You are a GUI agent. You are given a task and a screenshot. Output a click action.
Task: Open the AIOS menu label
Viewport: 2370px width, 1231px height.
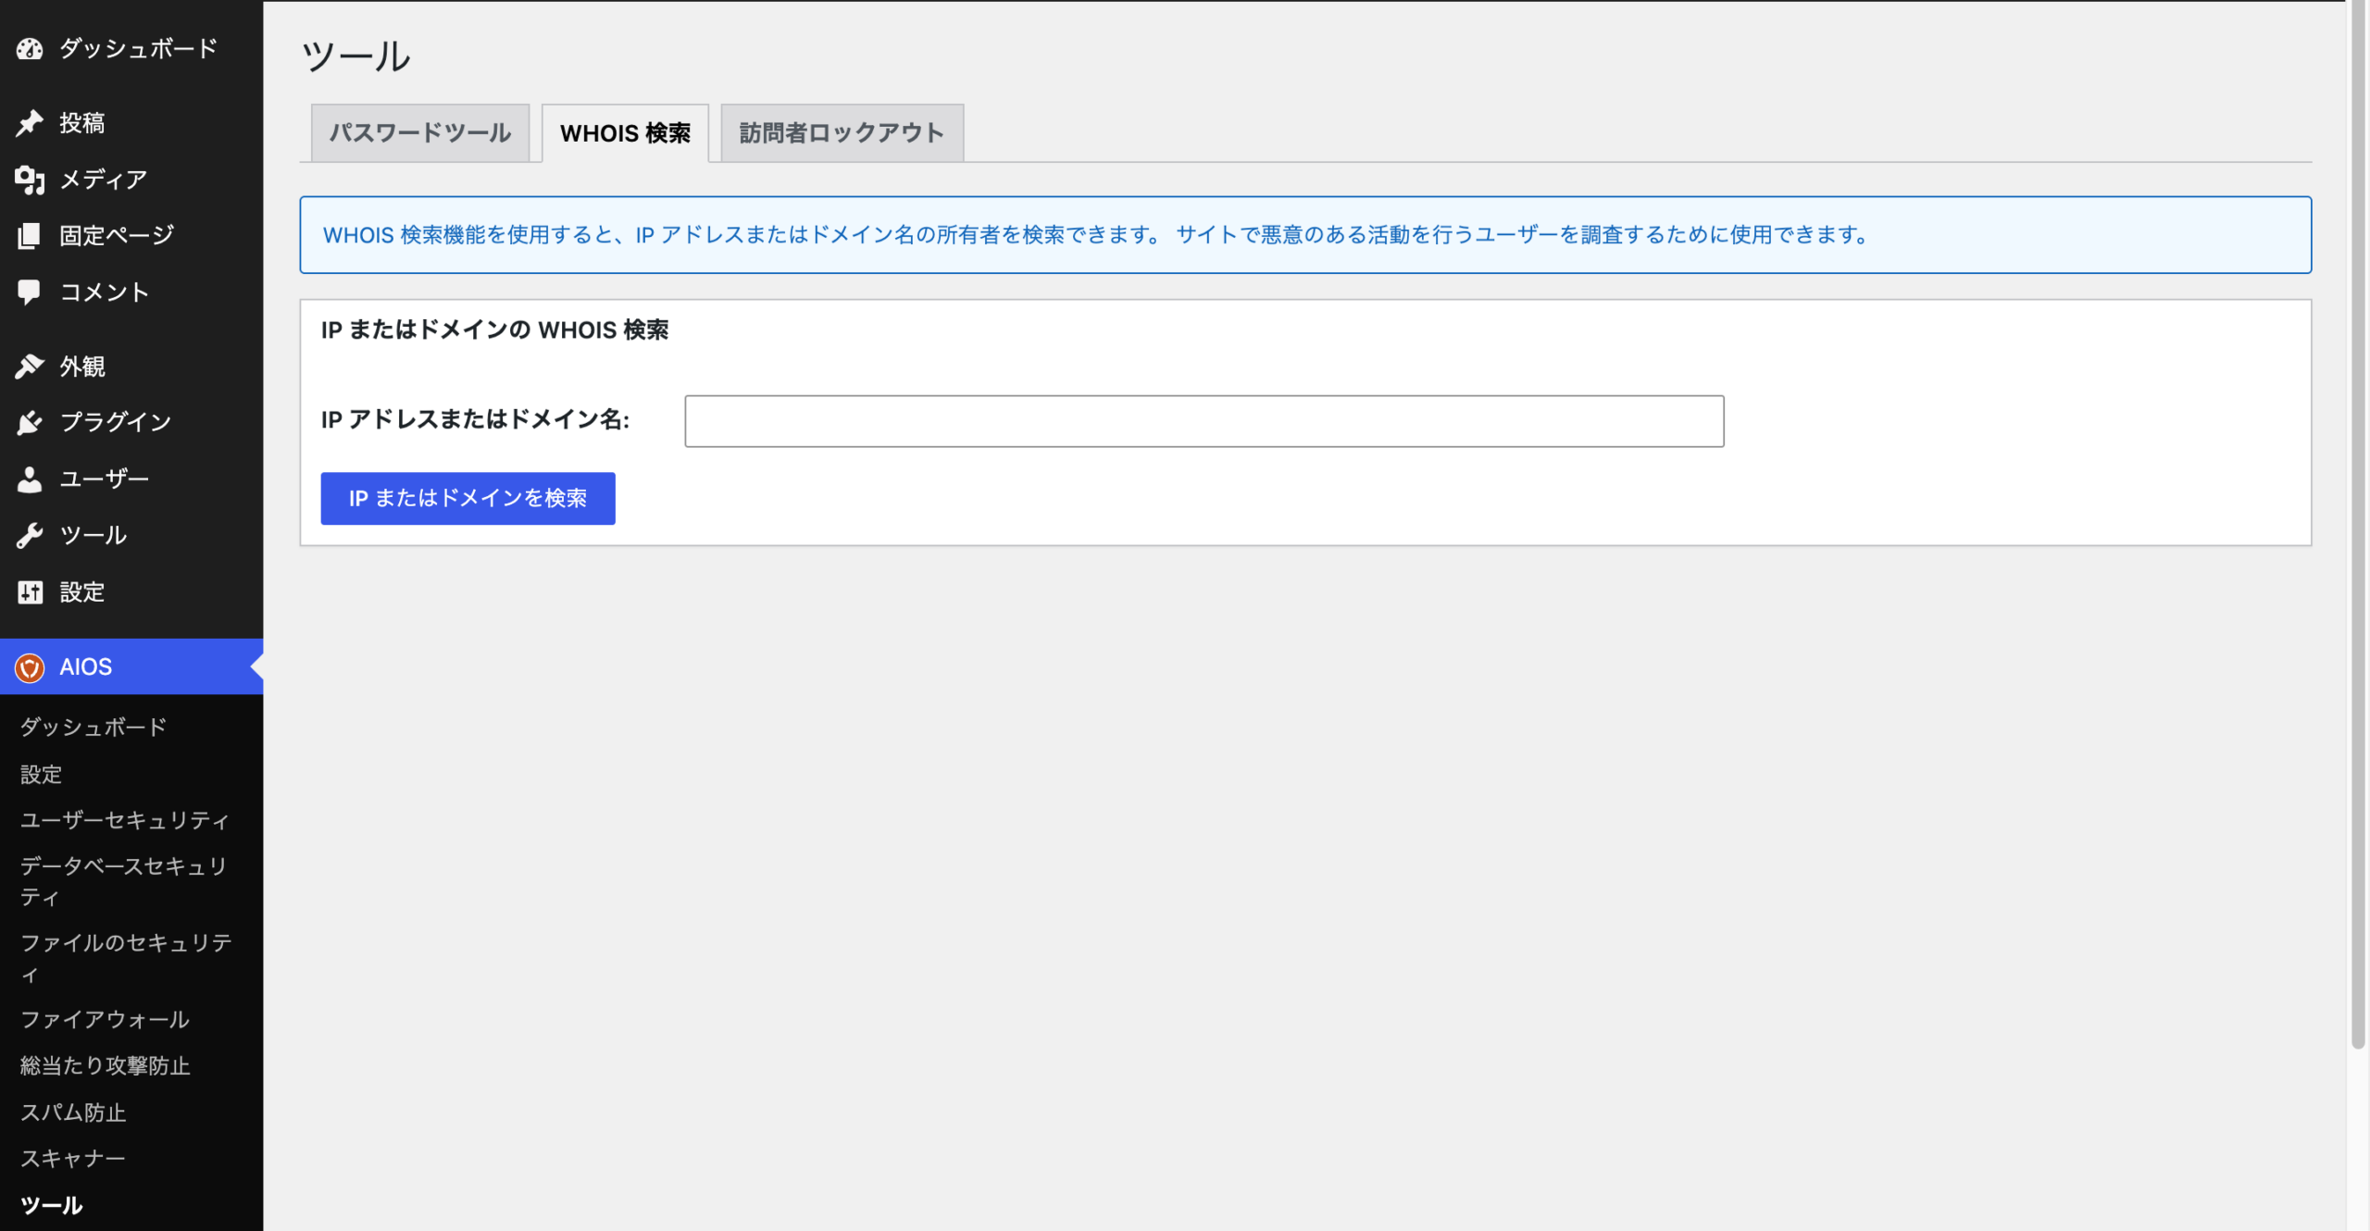click(86, 667)
